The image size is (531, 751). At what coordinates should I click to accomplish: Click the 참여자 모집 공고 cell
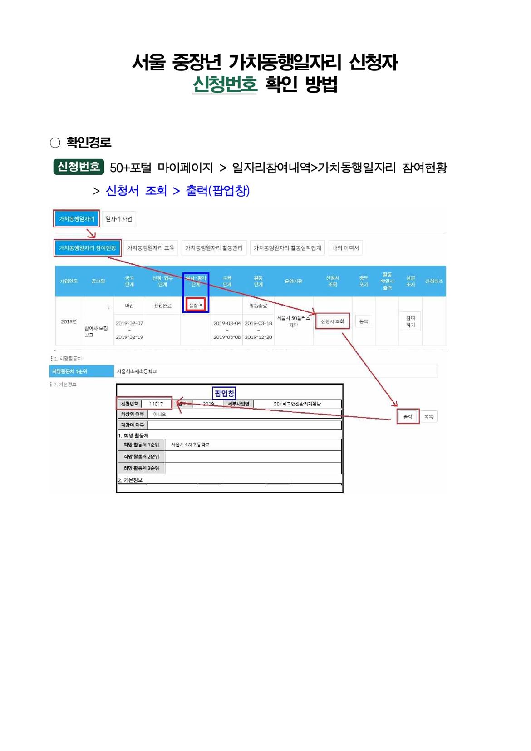(x=96, y=331)
